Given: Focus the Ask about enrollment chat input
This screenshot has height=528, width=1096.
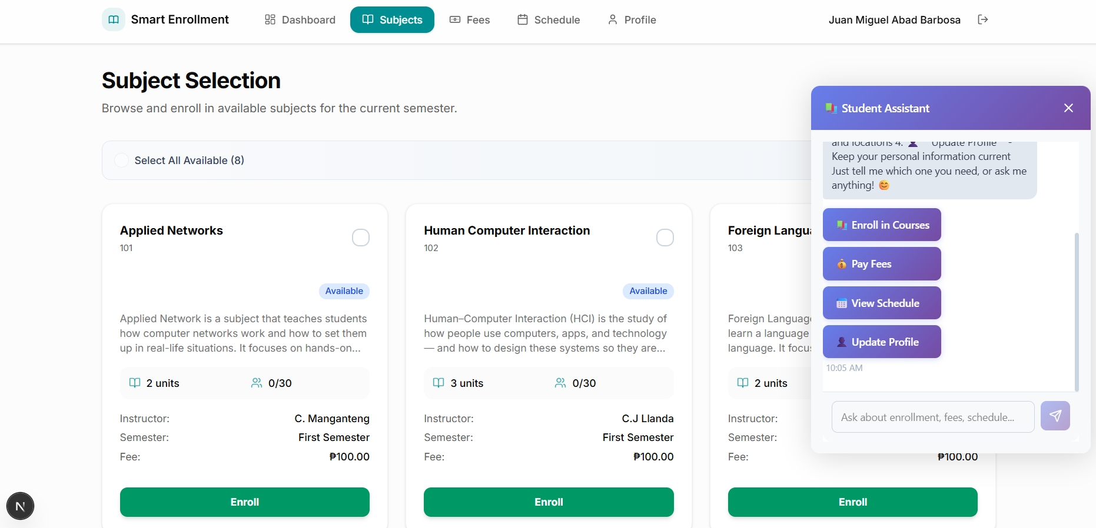Looking at the screenshot, I should tap(933, 417).
